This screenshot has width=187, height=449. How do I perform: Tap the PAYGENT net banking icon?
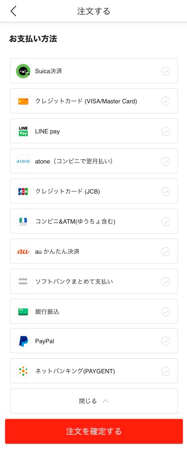pos(23,371)
